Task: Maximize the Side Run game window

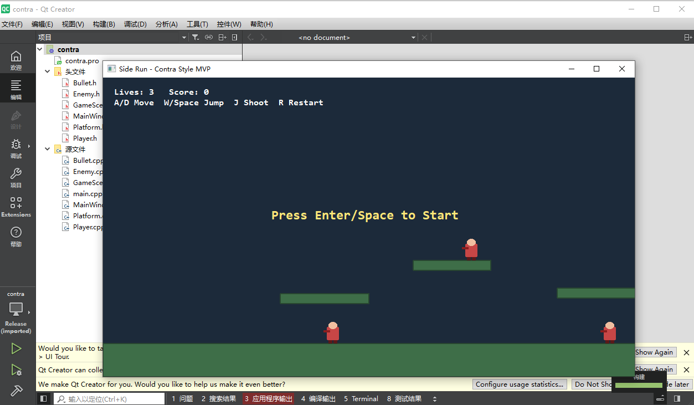Action: (597, 69)
